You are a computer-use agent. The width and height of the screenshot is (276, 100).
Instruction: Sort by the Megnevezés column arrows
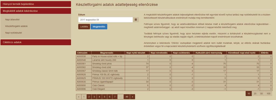122,53
